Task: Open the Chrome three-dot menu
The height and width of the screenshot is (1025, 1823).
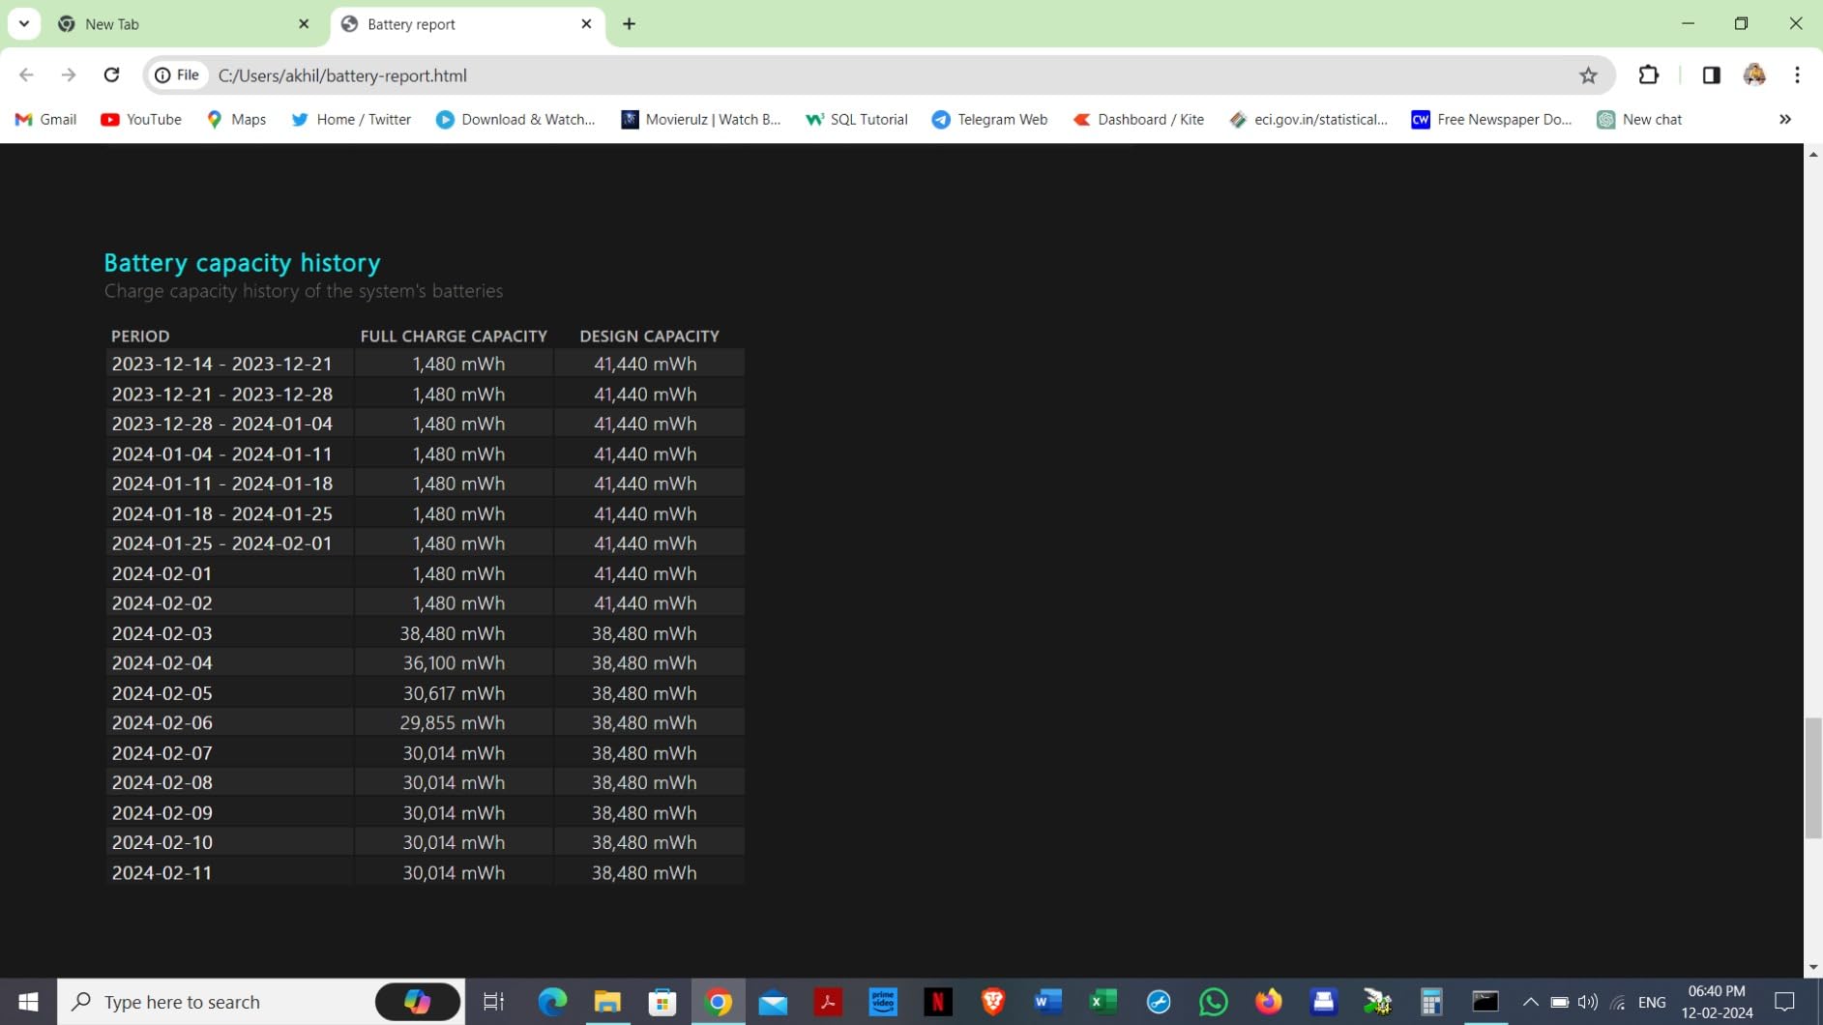Action: click(x=1797, y=75)
